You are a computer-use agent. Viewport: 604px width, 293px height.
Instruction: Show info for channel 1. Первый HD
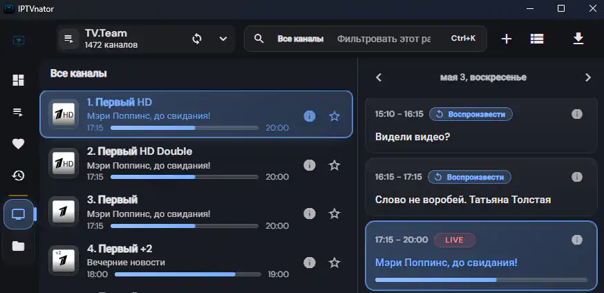[x=310, y=116]
